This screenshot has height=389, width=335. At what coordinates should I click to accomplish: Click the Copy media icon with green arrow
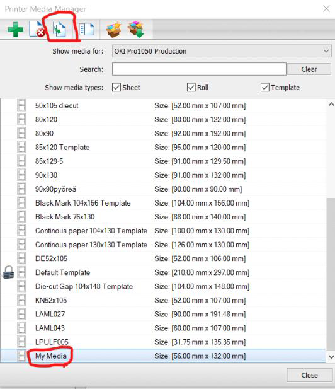click(x=60, y=30)
